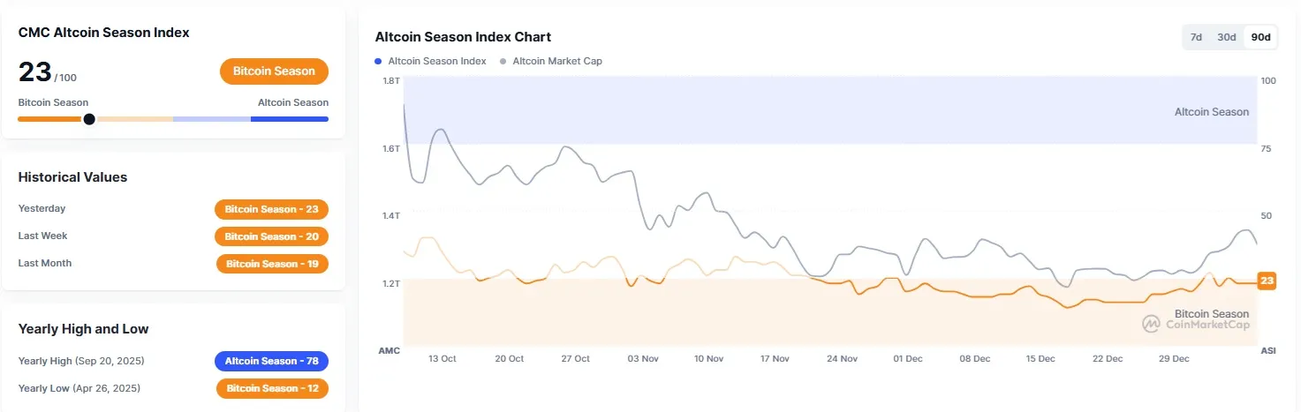Click the gray Altcoin Market Cap dot
Viewport: 1301px width, 412px height.
(503, 61)
